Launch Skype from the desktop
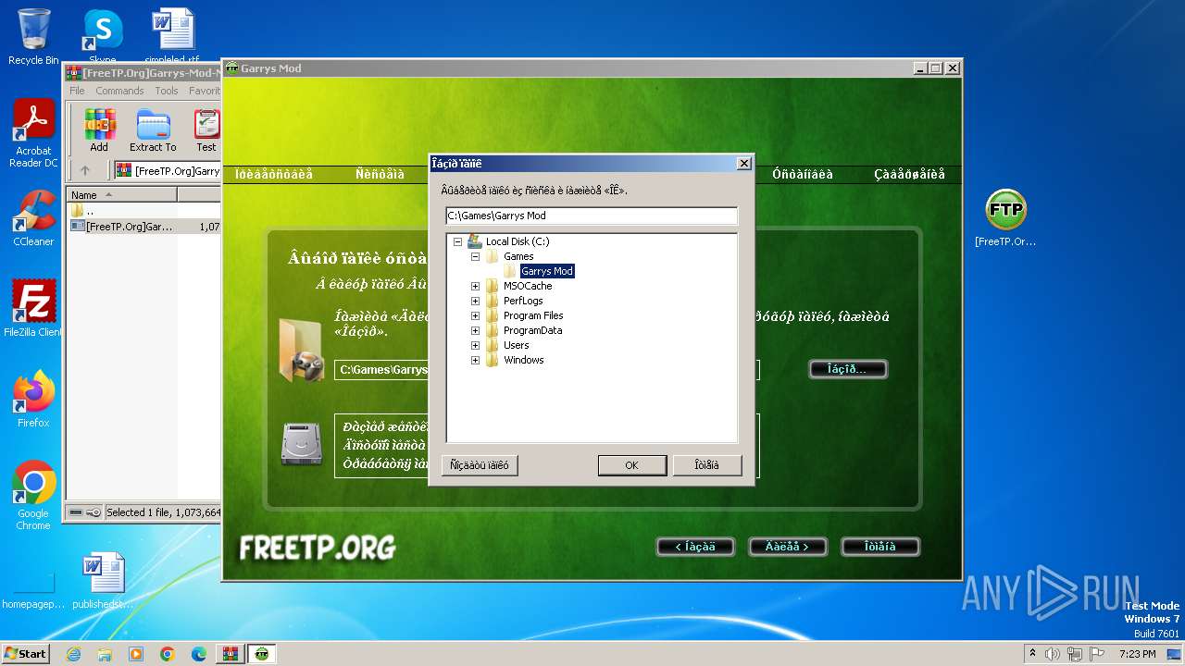The image size is (1185, 666). (x=102, y=37)
